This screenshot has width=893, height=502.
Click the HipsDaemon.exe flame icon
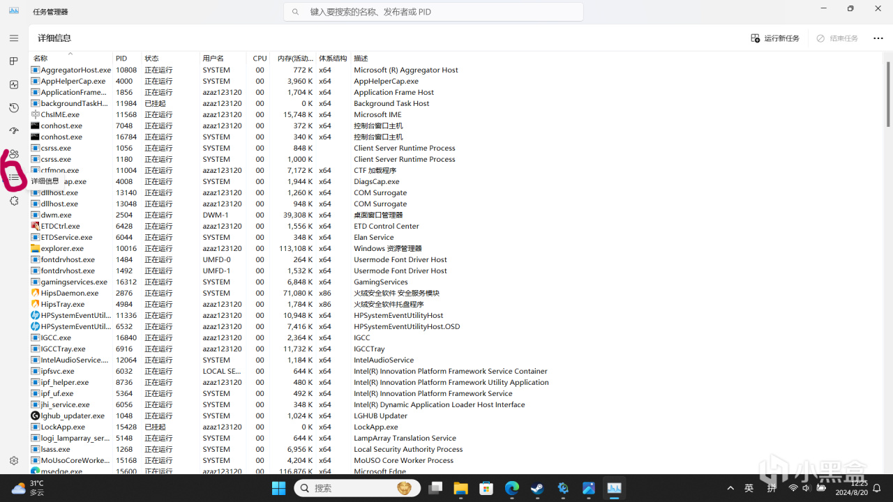pos(35,293)
